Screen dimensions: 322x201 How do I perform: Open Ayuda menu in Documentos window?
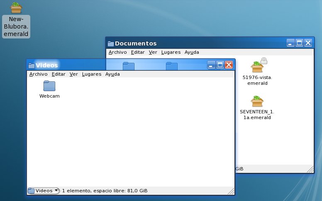(x=192, y=52)
